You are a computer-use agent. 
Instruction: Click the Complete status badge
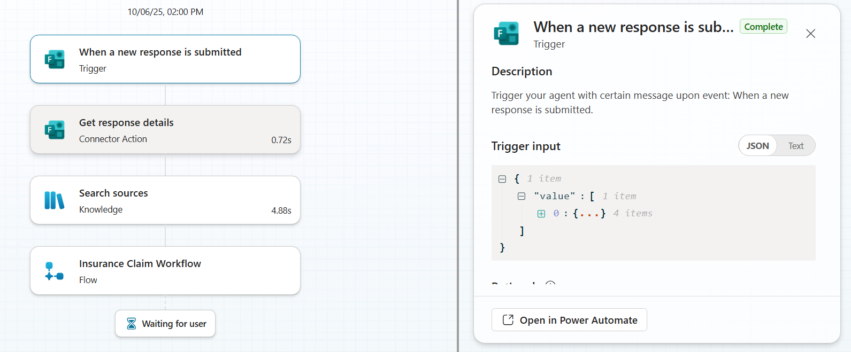click(x=763, y=27)
